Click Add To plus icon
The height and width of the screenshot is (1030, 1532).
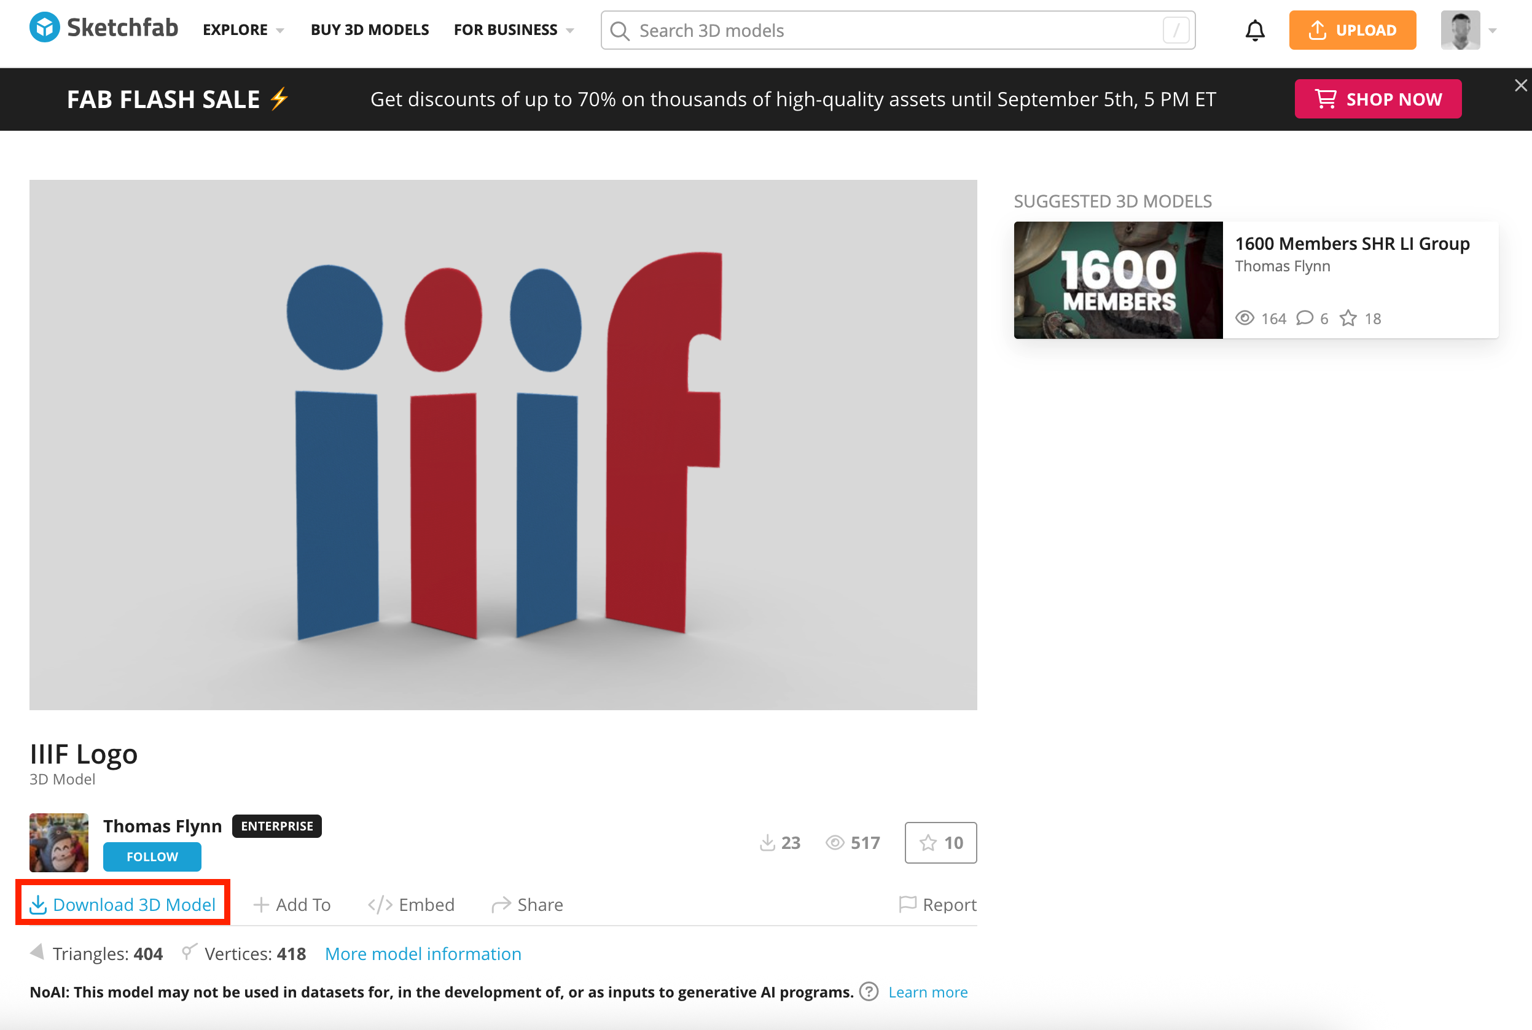coord(261,905)
